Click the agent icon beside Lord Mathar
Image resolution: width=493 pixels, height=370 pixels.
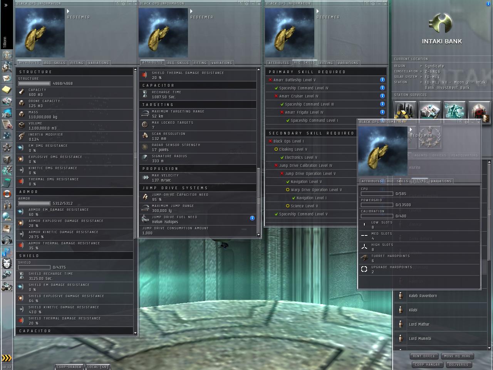pyautogui.click(x=401, y=325)
